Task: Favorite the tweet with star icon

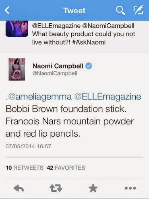Action: (93, 188)
